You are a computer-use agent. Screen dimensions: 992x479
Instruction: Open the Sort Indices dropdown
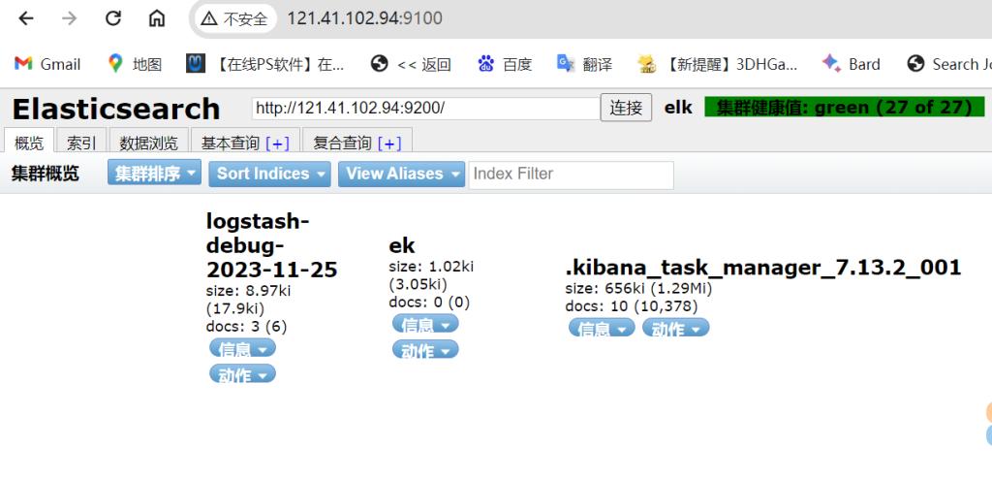click(269, 174)
